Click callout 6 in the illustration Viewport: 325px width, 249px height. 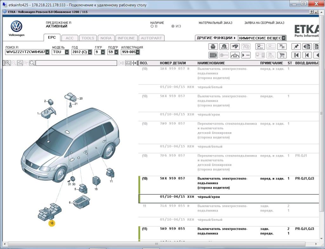pyautogui.click(x=70, y=203)
